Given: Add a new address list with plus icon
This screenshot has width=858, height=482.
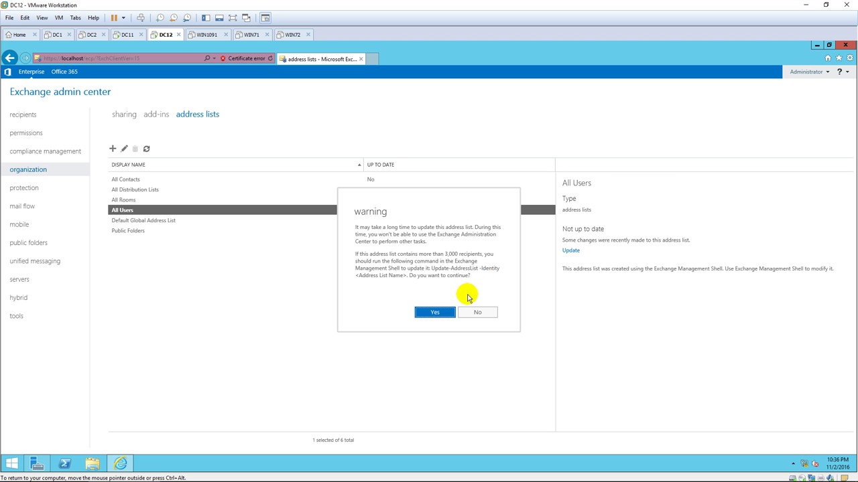Looking at the screenshot, I should click(113, 149).
